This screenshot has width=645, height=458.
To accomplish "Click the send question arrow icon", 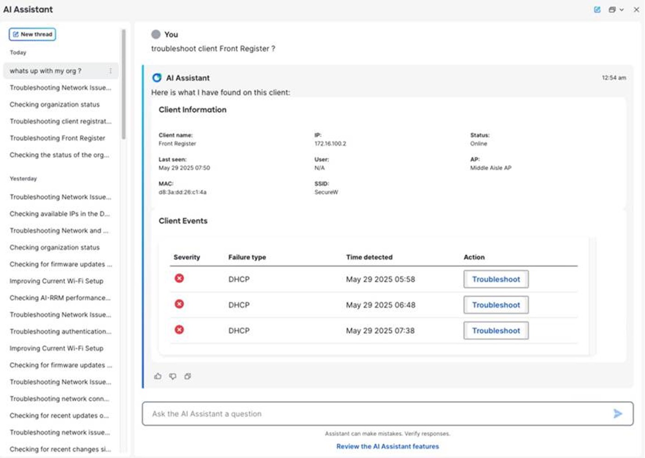I will [618, 413].
